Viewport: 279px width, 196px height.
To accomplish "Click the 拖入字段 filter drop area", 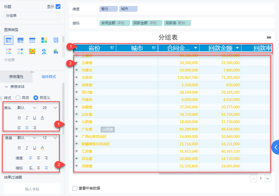I will point(32,189).
